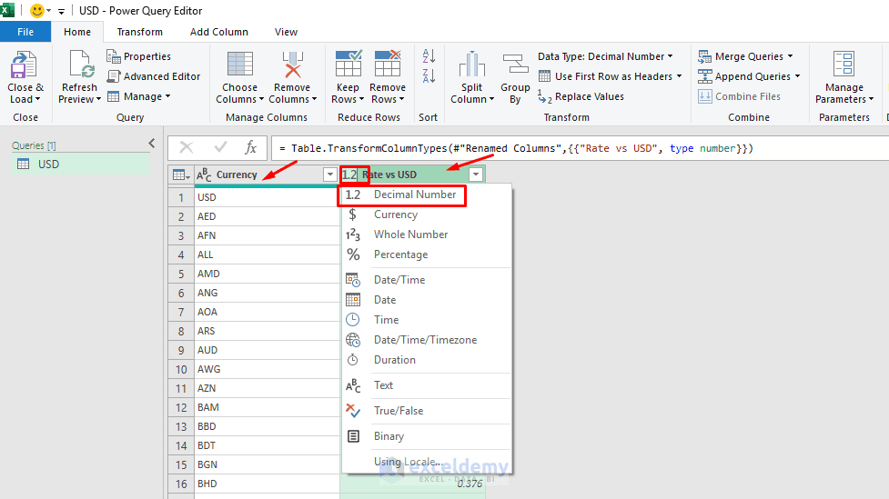The image size is (889, 499).
Task: Select the AED cell in Currency column
Action: (267, 216)
